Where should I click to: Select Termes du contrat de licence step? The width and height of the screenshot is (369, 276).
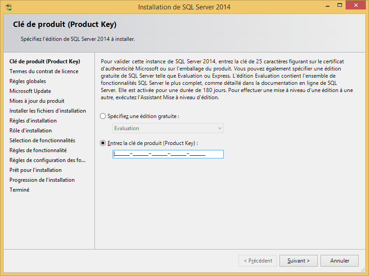click(44, 71)
